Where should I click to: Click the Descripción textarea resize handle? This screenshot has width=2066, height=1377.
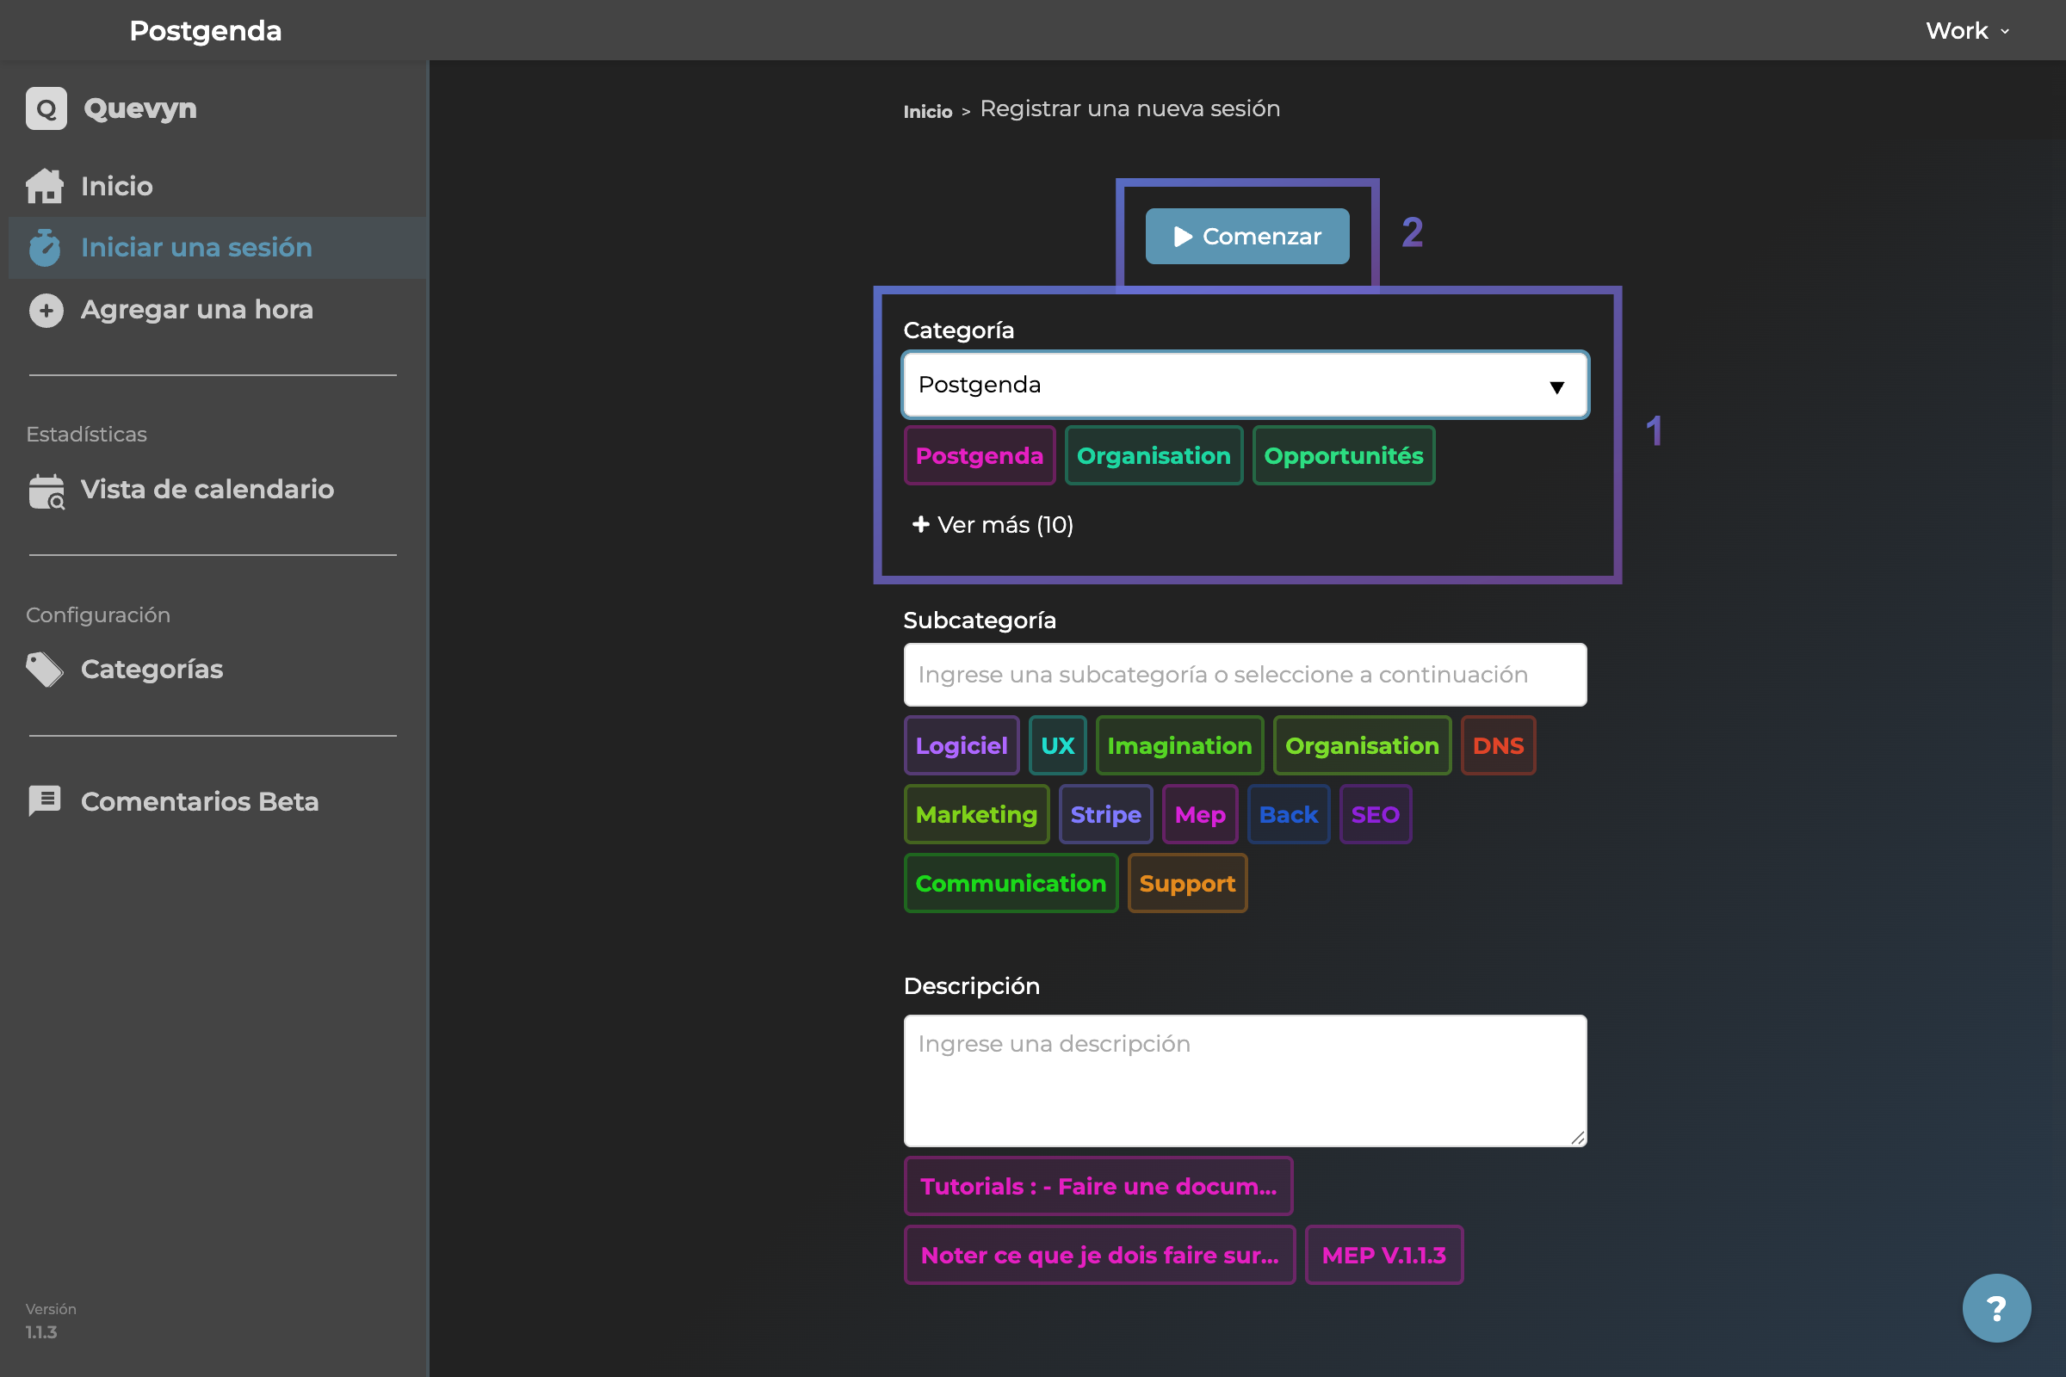pyautogui.click(x=1578, y=1138)
